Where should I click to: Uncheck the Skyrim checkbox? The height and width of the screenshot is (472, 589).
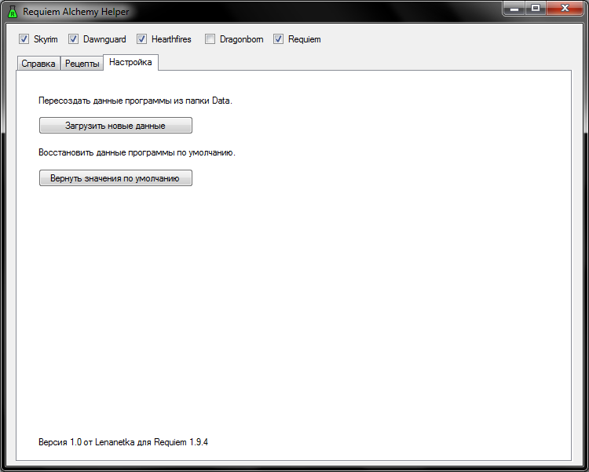click(x=24, y=39)
